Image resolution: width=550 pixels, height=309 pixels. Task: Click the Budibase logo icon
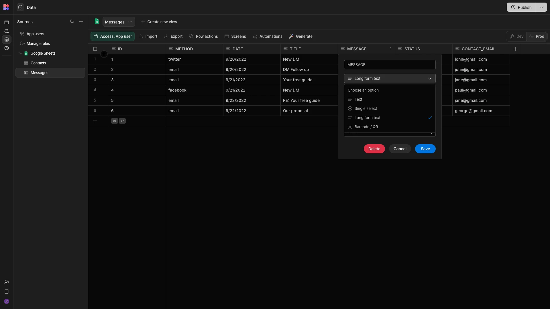pyautogui.click(x=6, y=7)
